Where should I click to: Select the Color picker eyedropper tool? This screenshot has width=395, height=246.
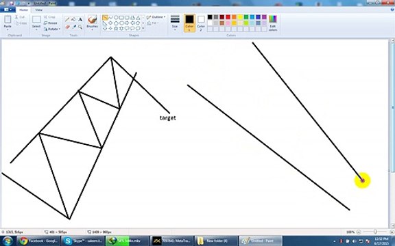(74, 27)
